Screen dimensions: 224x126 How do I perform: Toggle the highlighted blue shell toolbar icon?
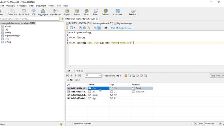pyautogui.click(x=99, y=28)
